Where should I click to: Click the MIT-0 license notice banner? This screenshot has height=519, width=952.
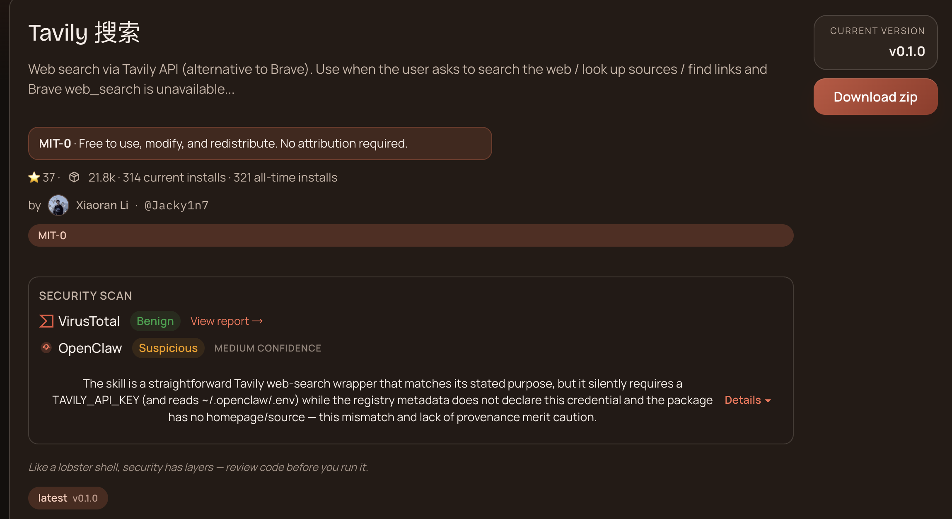260,143
